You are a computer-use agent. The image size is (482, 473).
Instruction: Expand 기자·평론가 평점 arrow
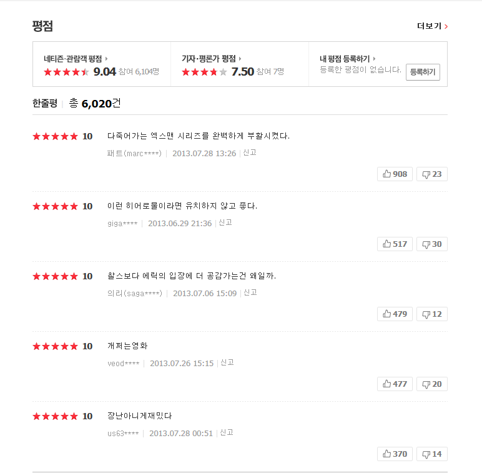240,59
